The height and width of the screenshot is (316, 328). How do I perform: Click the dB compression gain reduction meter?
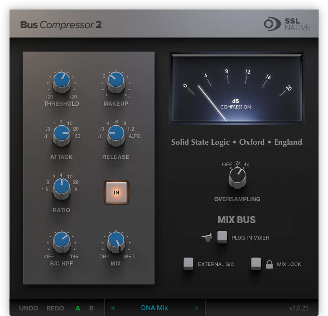click(237, 88)
